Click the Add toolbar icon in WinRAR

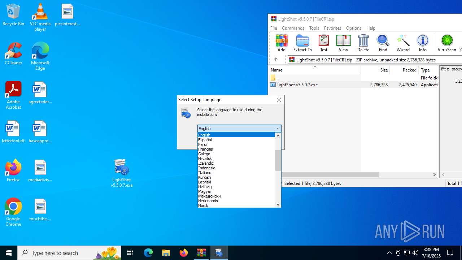coord(281,43)
